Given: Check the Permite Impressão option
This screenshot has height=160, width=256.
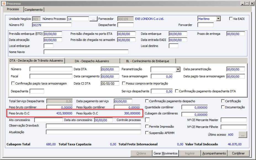Looking at the screenshot, I should pyautogui.click(x=147, y=126).
